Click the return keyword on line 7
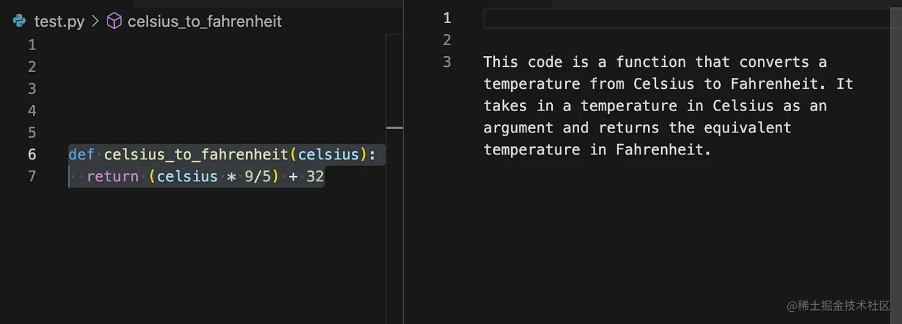902x324 pixels. 112,176
